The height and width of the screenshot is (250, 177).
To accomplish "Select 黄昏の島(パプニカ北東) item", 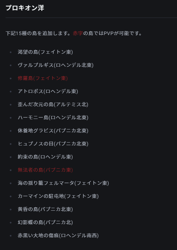I will tap(45, 209).
